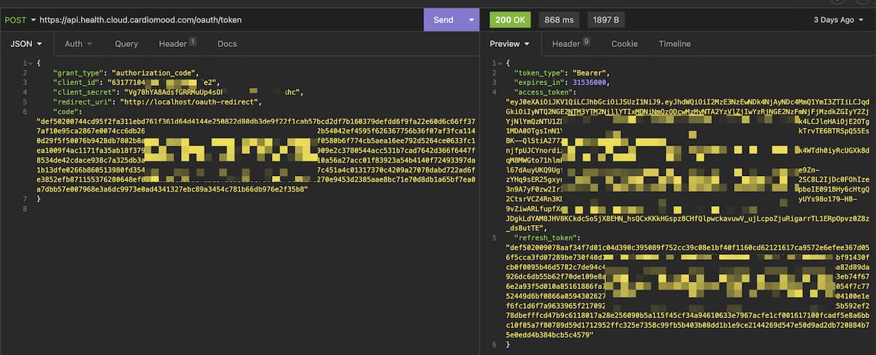Switch to the Cookie tab
Image resolution: width=876 pixels, height=355 pixels.
coord(624,44)
